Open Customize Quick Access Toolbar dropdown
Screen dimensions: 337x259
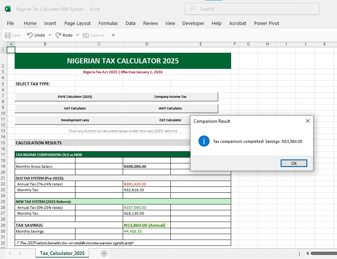(113, 35)
